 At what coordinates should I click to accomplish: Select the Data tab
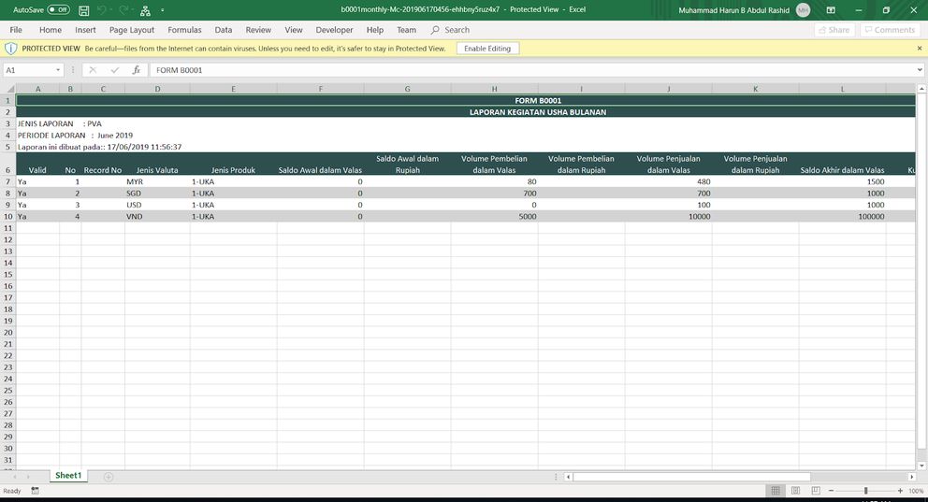pos(224,30)
